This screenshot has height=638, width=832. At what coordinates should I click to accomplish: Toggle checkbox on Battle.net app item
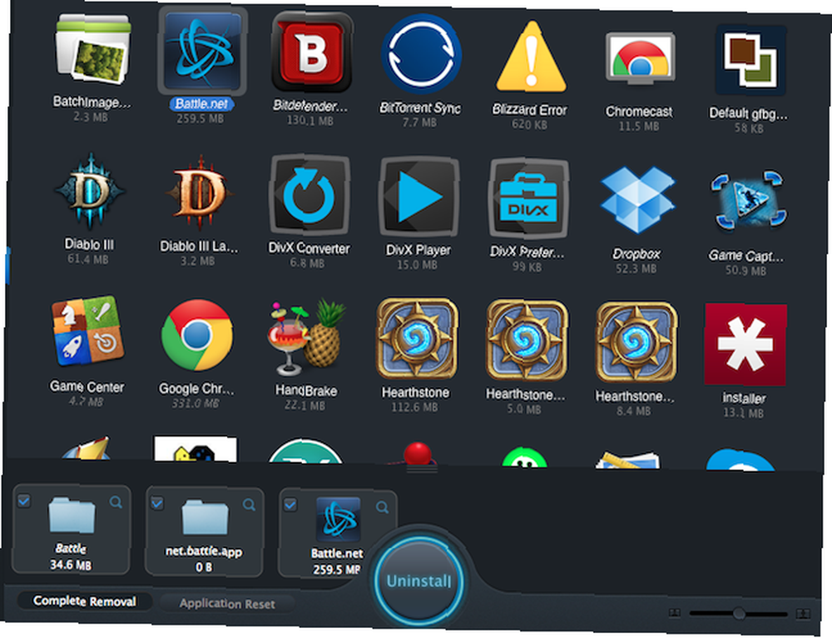point(290,504)
